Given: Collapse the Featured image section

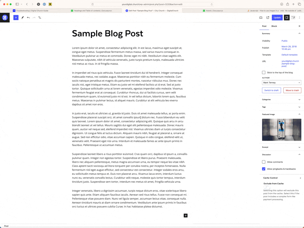Looking at the screenshot, I should coord(299,114).
